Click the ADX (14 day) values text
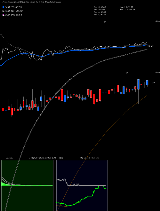This screenshot has width=160, height=211. pos(89,158)
